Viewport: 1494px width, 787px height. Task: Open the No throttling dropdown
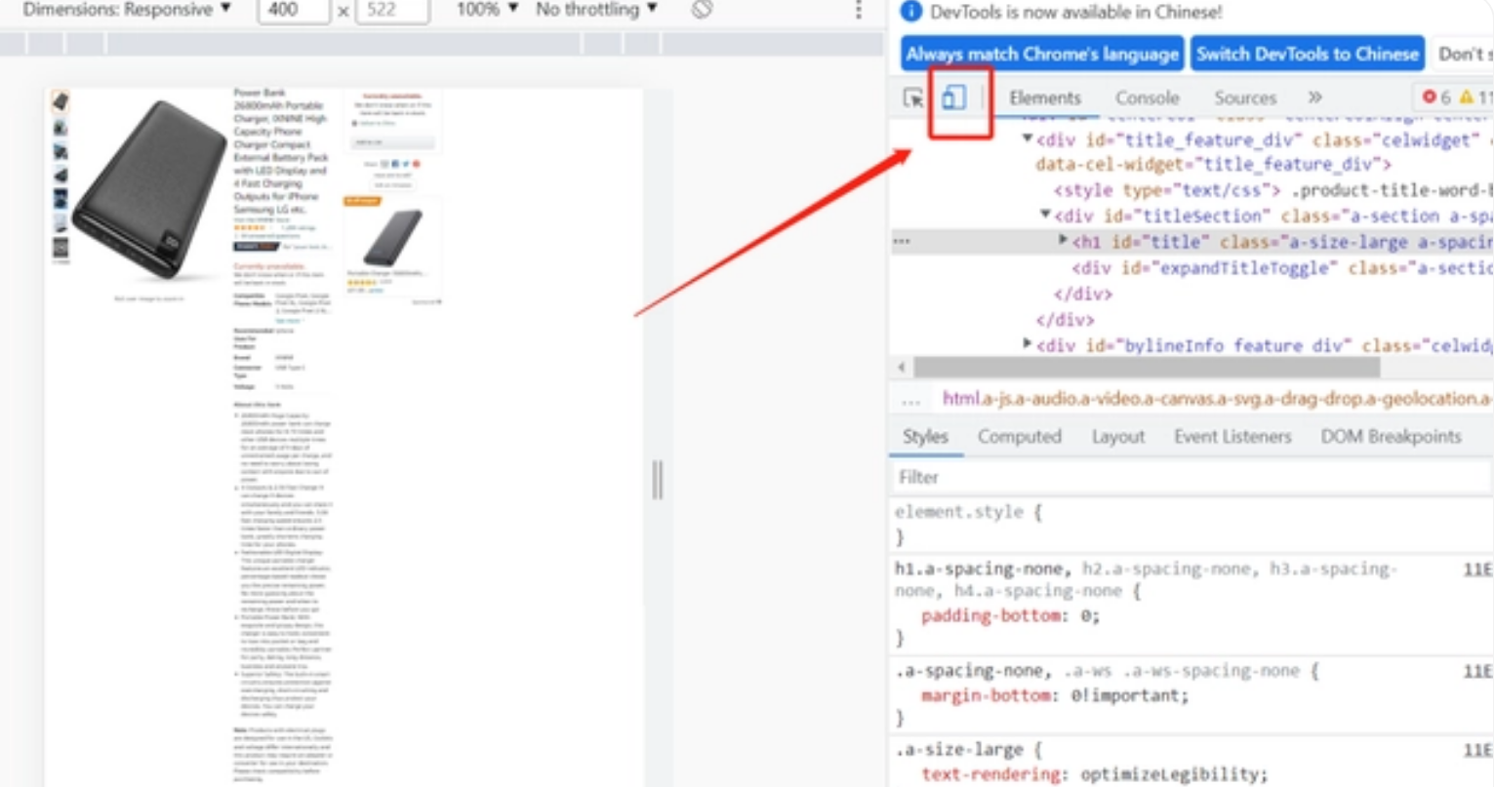pos(596,10)
